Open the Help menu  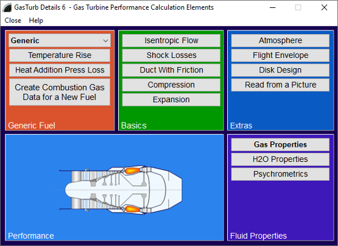tap(36, 21)
